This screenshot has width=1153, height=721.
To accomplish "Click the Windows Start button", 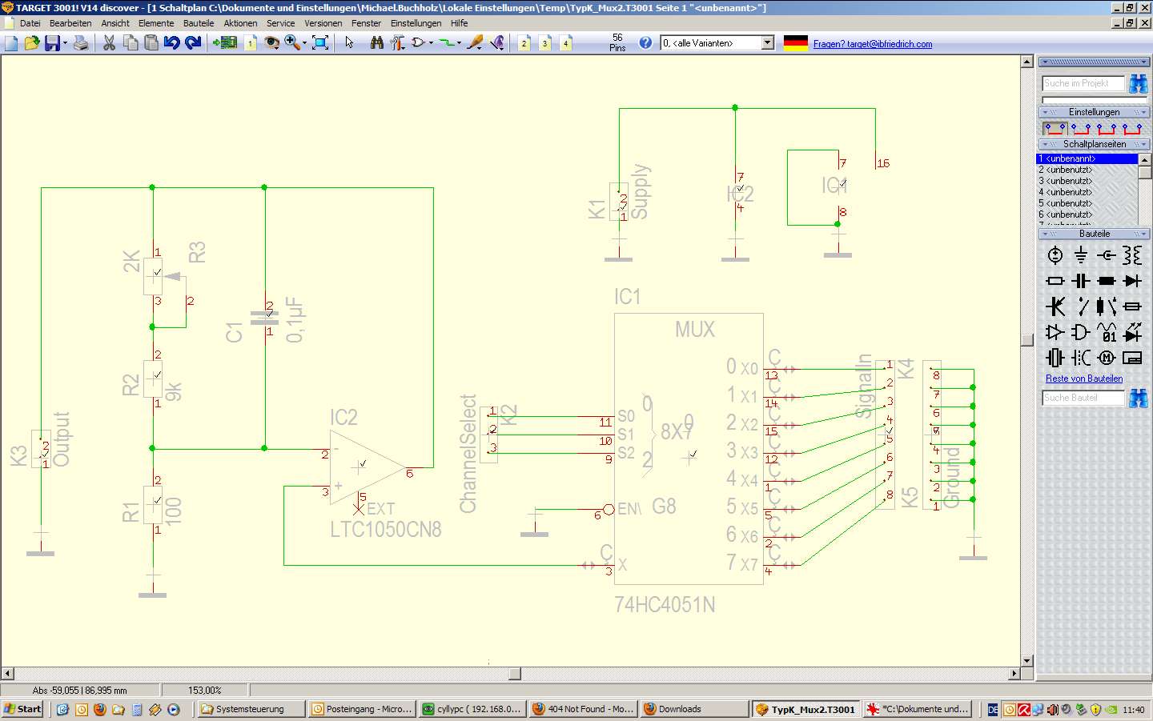I will (22, 709).
